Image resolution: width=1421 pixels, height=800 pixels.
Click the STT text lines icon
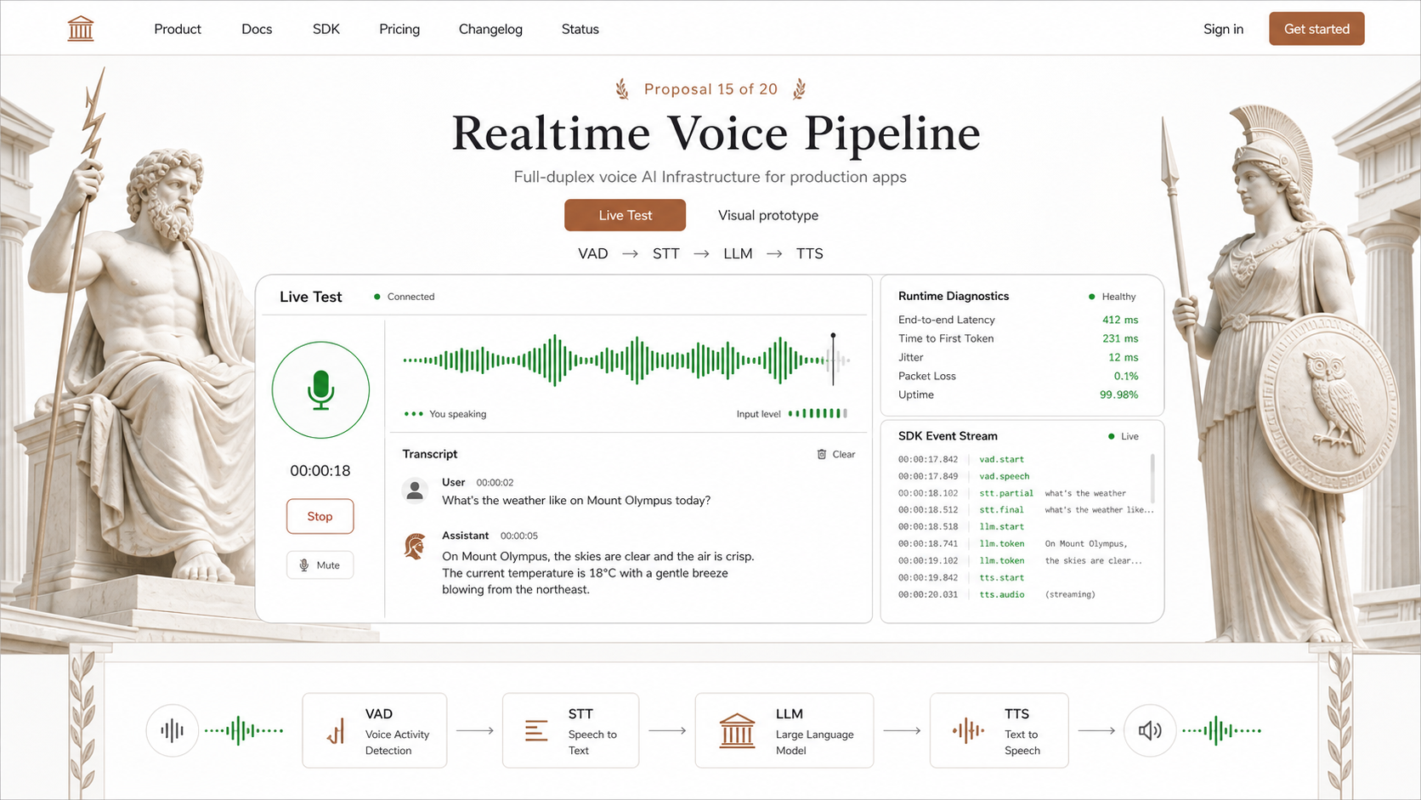pos(536,730)
